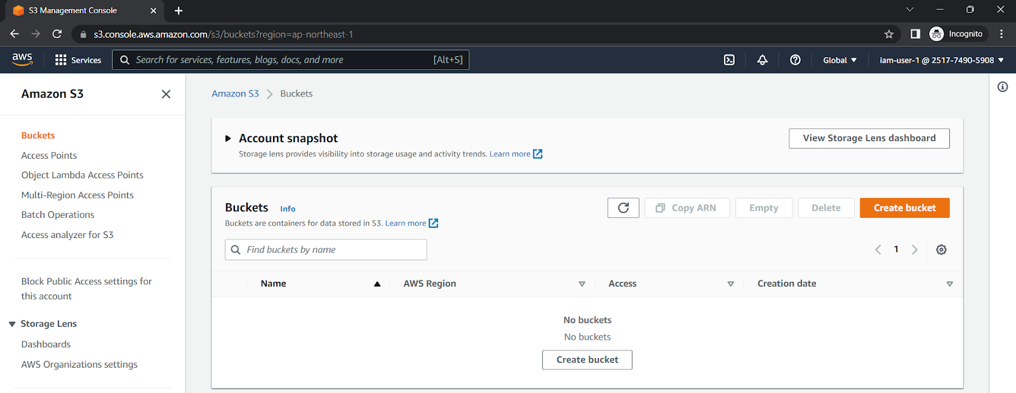The image size is (1016, 393).
Task: Open Storage Lens Dashboards
Action: (x=46, y=344)
